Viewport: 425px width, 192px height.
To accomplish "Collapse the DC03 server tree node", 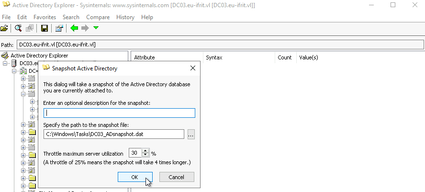I will click(x=5, y=63).
